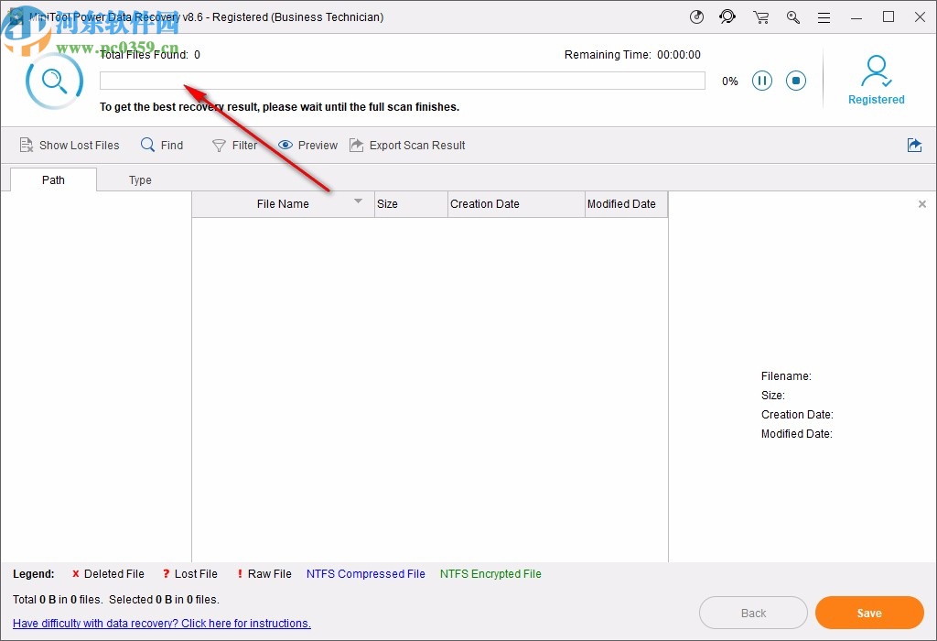Switch to the Type tab
Screen dimensions: 937x641
[140, 180]
